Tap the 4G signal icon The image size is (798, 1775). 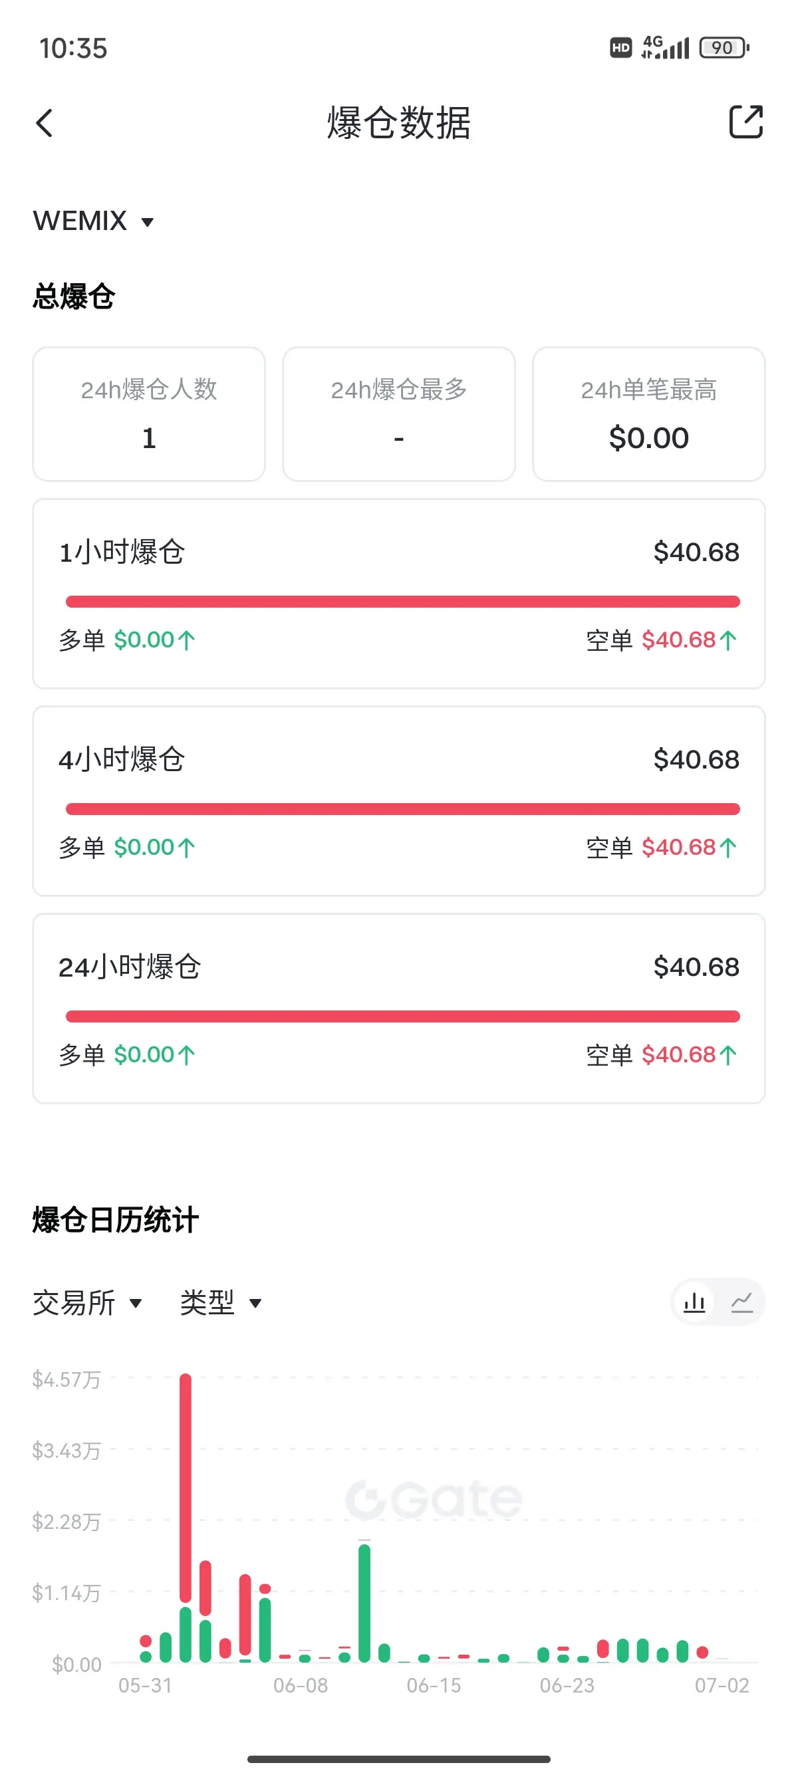tap(664, 47)
